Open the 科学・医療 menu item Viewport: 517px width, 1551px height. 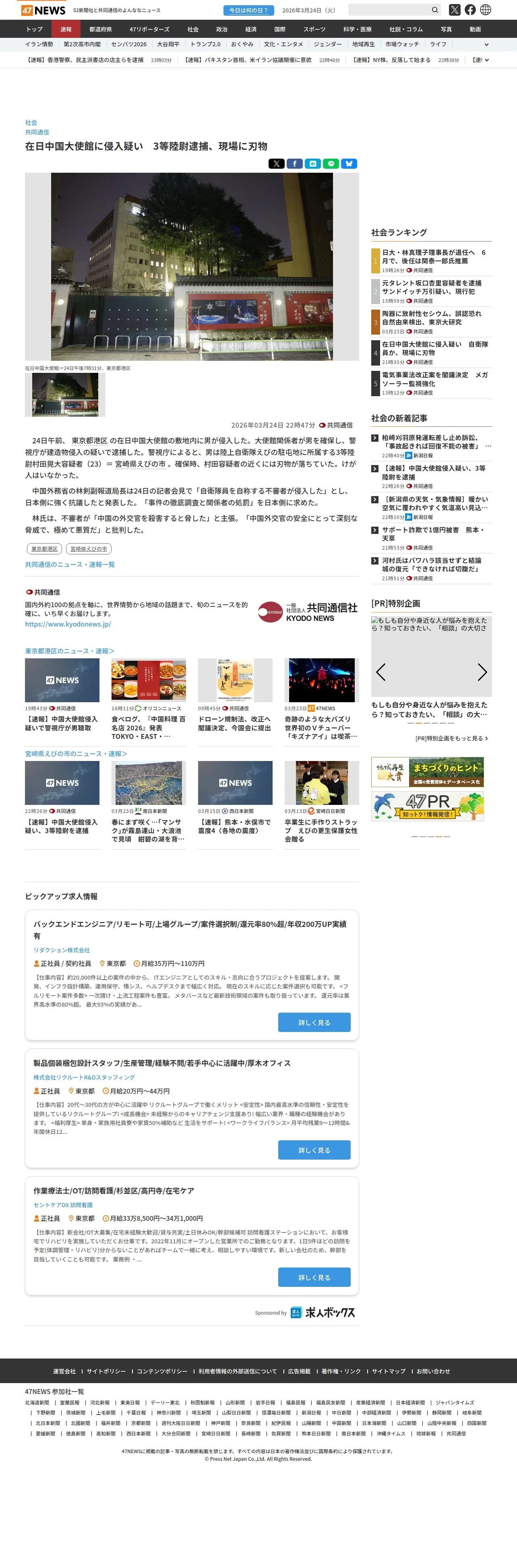tap(358, 29)
